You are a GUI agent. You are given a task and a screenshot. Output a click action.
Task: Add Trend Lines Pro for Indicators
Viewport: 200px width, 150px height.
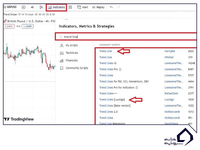pyautogui.click(x=117, y=87)
